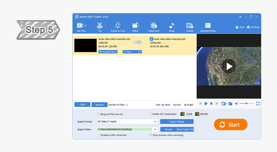Open the title bar menu triangle
Viewport: 277px width, 152px height.
pos(240,17)
